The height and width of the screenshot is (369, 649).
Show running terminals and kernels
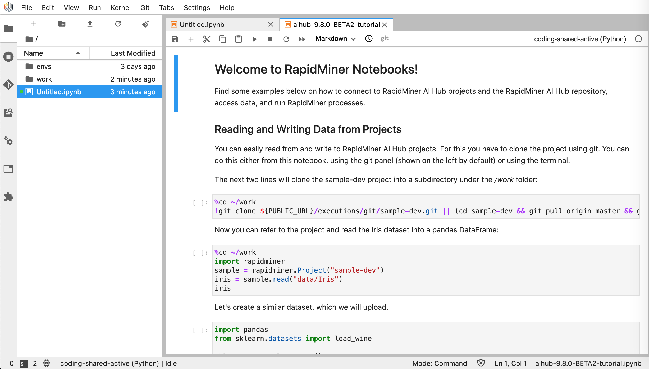point(9,57)
